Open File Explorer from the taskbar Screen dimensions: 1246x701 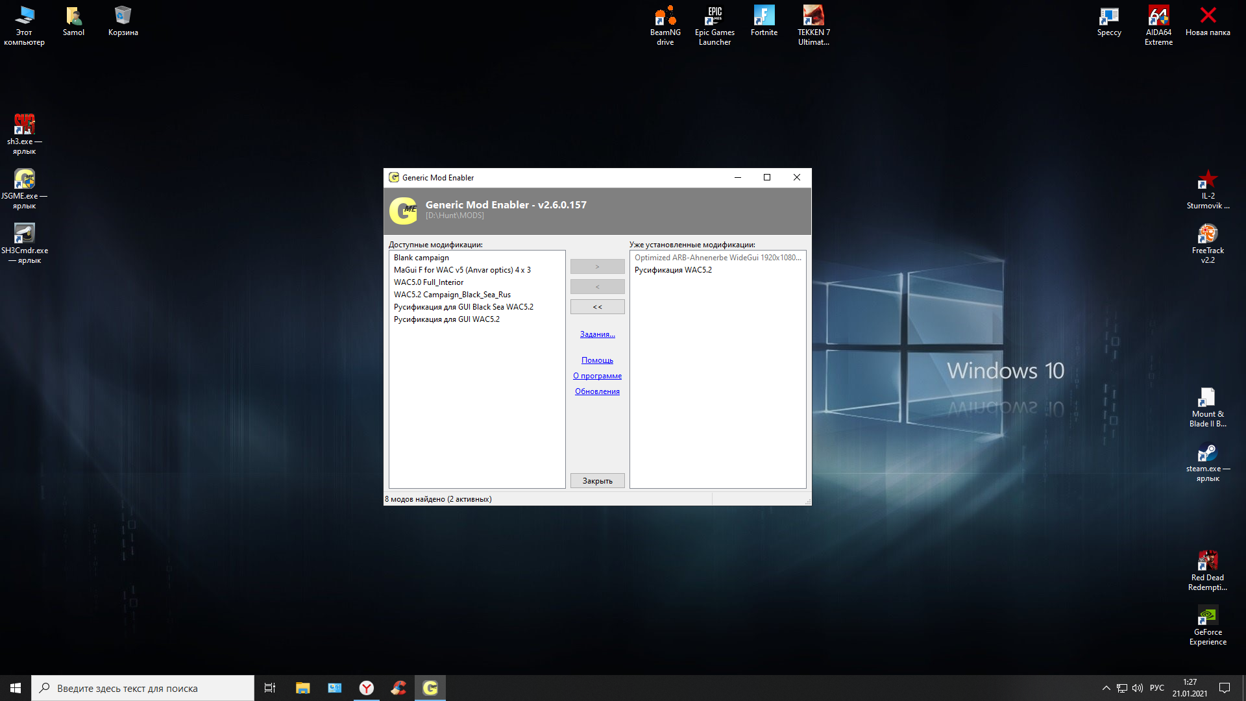click(x=302, y=688)
